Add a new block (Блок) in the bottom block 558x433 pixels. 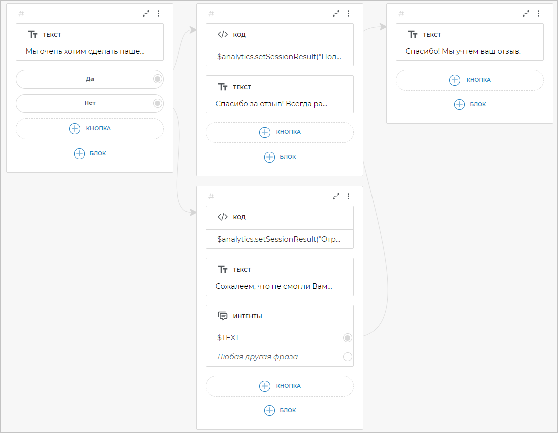tap(280, 410)
